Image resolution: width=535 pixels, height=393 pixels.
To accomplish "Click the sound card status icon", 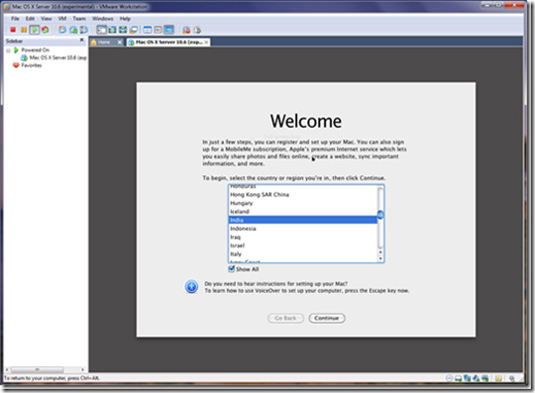I will (x=484, y=378).
